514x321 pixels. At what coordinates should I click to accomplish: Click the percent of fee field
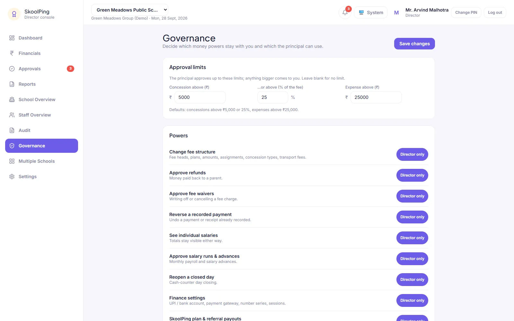[273, 97]
